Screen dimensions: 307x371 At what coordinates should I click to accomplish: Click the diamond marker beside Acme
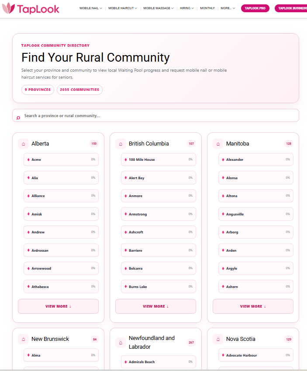[28, 159]
